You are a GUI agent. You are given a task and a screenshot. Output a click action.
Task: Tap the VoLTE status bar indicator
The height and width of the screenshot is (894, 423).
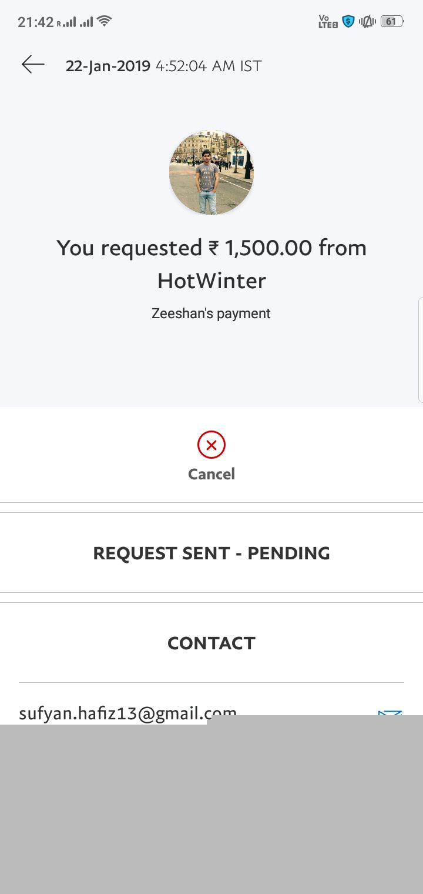[x=327, y=22]
